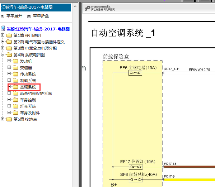
Task: Expand the 第3篇 电器盒与电源分配 node
Action: pyautogui.click(x=3, y=48)
